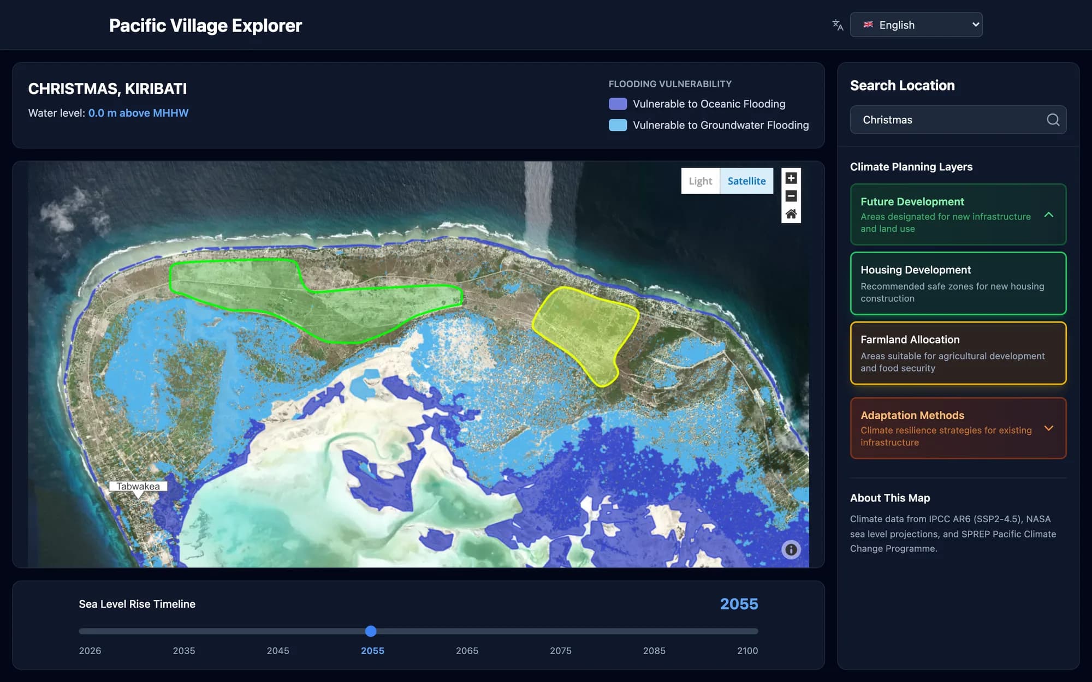1092x682 pixels.
Task: Expand the Adaptation Methods section
Action: pyautogui.click(x=958, y=428)
